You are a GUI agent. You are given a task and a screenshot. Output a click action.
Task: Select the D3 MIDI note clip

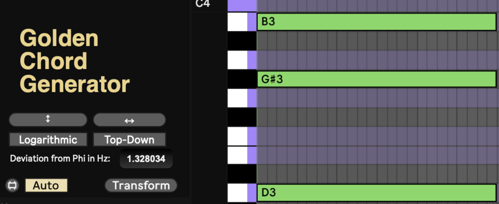point(376,193)
